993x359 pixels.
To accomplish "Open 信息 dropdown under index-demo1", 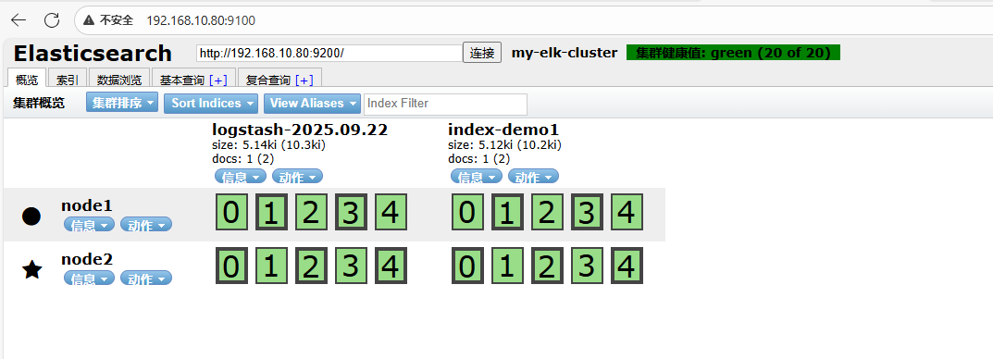I will tap(477, 177).
